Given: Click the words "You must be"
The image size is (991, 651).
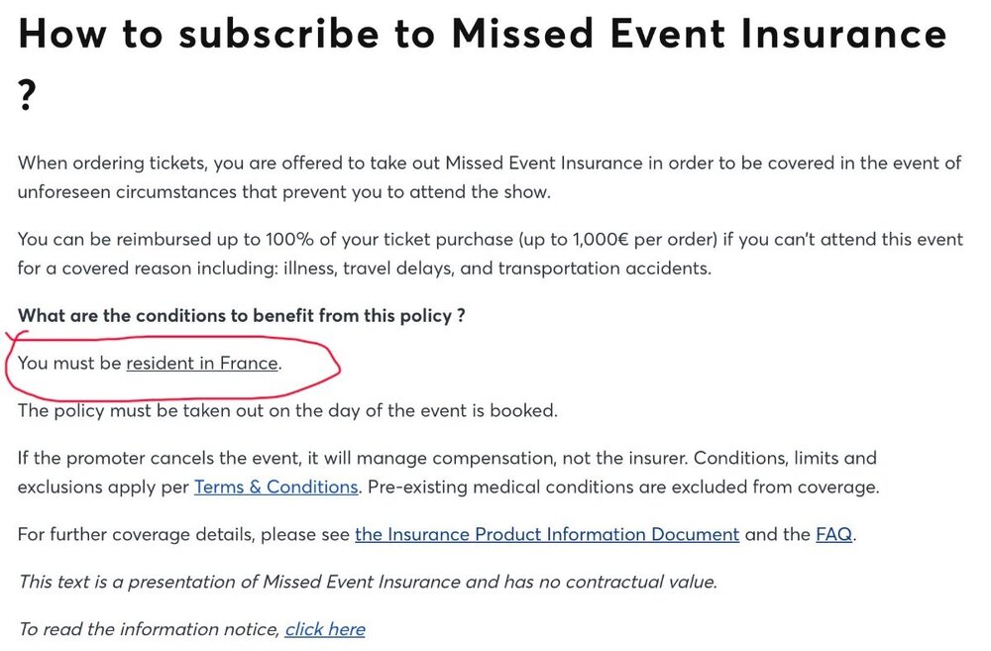Looking at the screenshot, I should click(x=69, y=364).
